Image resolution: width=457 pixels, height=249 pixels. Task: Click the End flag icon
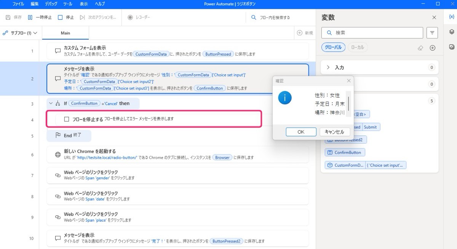click(58, 135)
